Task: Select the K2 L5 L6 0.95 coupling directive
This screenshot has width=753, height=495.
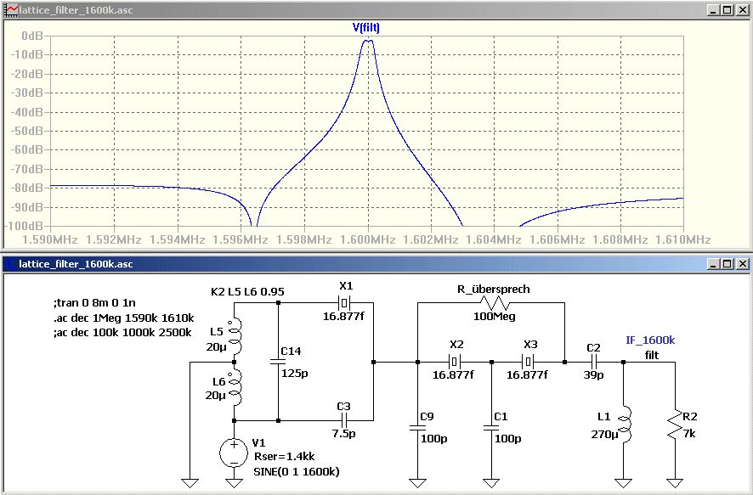Action: point(247,291)
